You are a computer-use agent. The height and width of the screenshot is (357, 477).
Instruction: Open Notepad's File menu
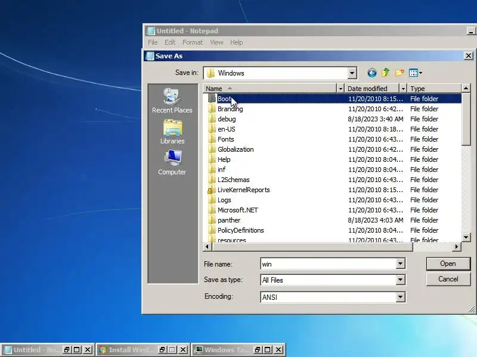click(153, 42)
